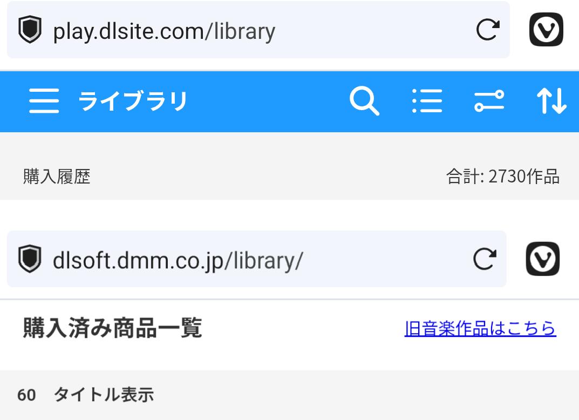Click the 購入済み商品一覧 heading

pos(112,328)
